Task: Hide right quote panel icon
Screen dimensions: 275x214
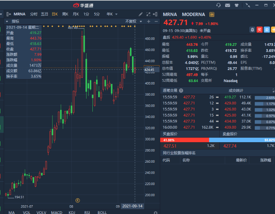Action: pyautogui.click(x=155, y=14)
